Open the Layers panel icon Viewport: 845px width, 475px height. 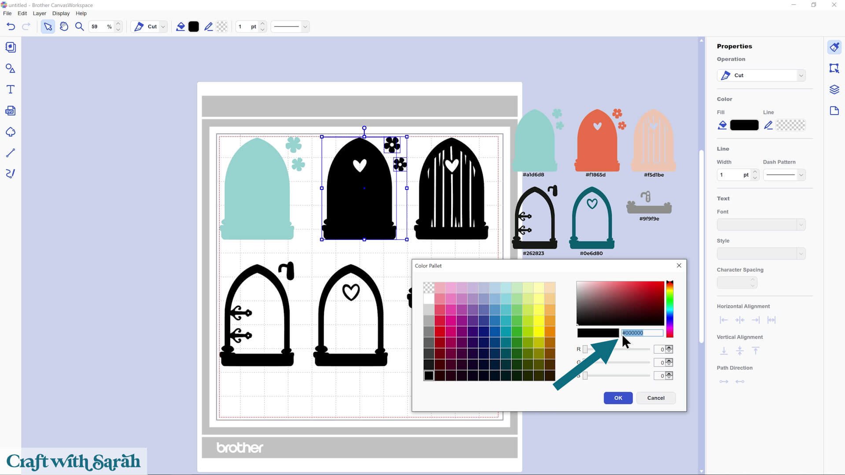pos(834,90)
